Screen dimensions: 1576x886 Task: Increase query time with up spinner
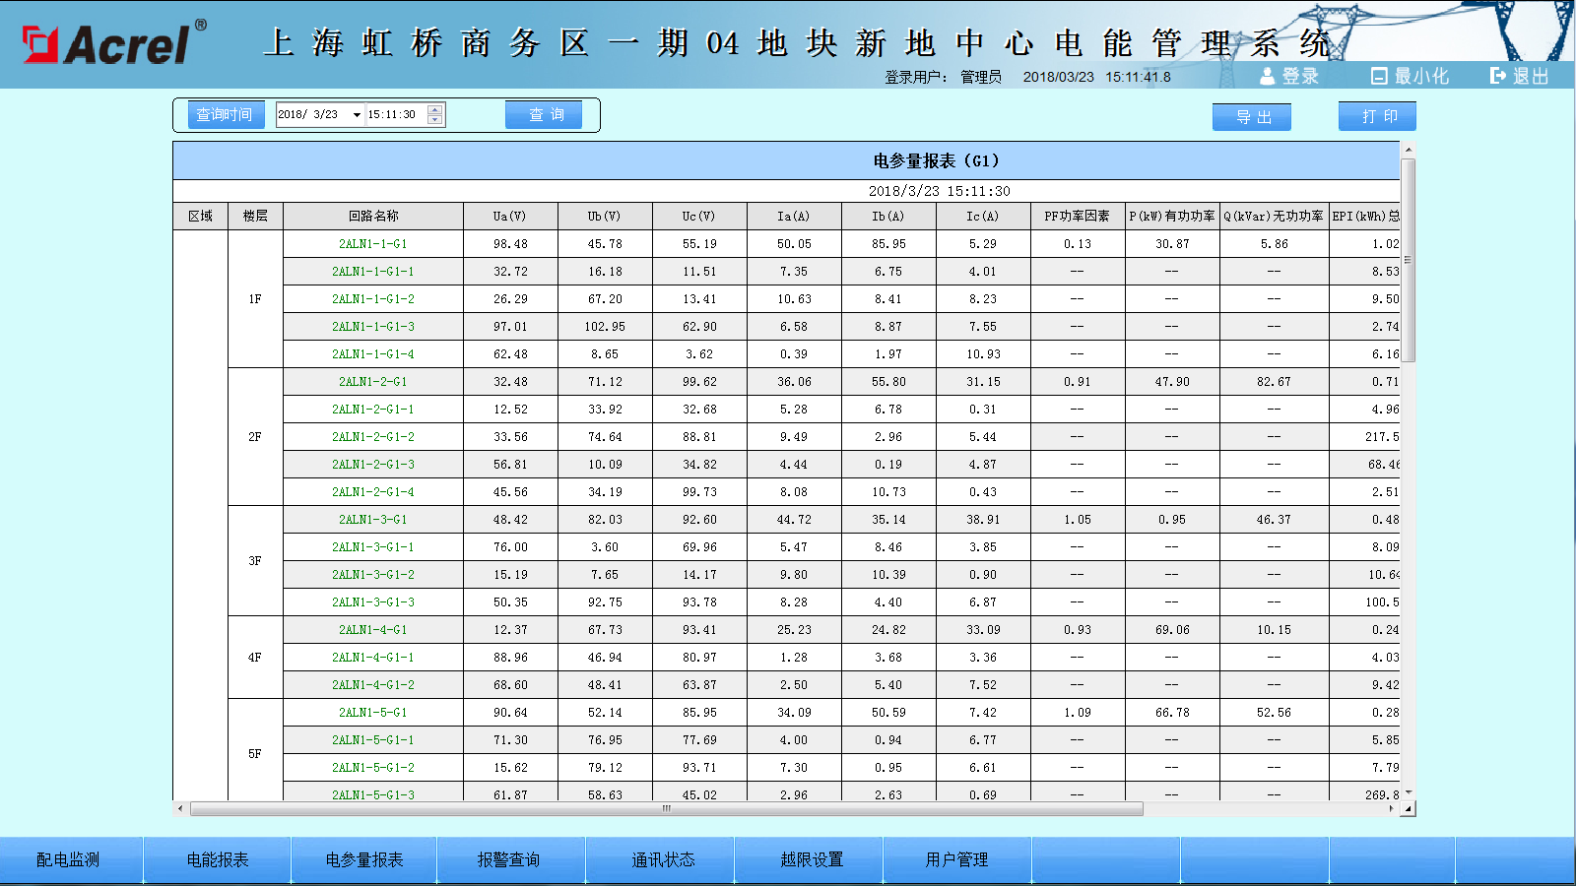(434, 109)
